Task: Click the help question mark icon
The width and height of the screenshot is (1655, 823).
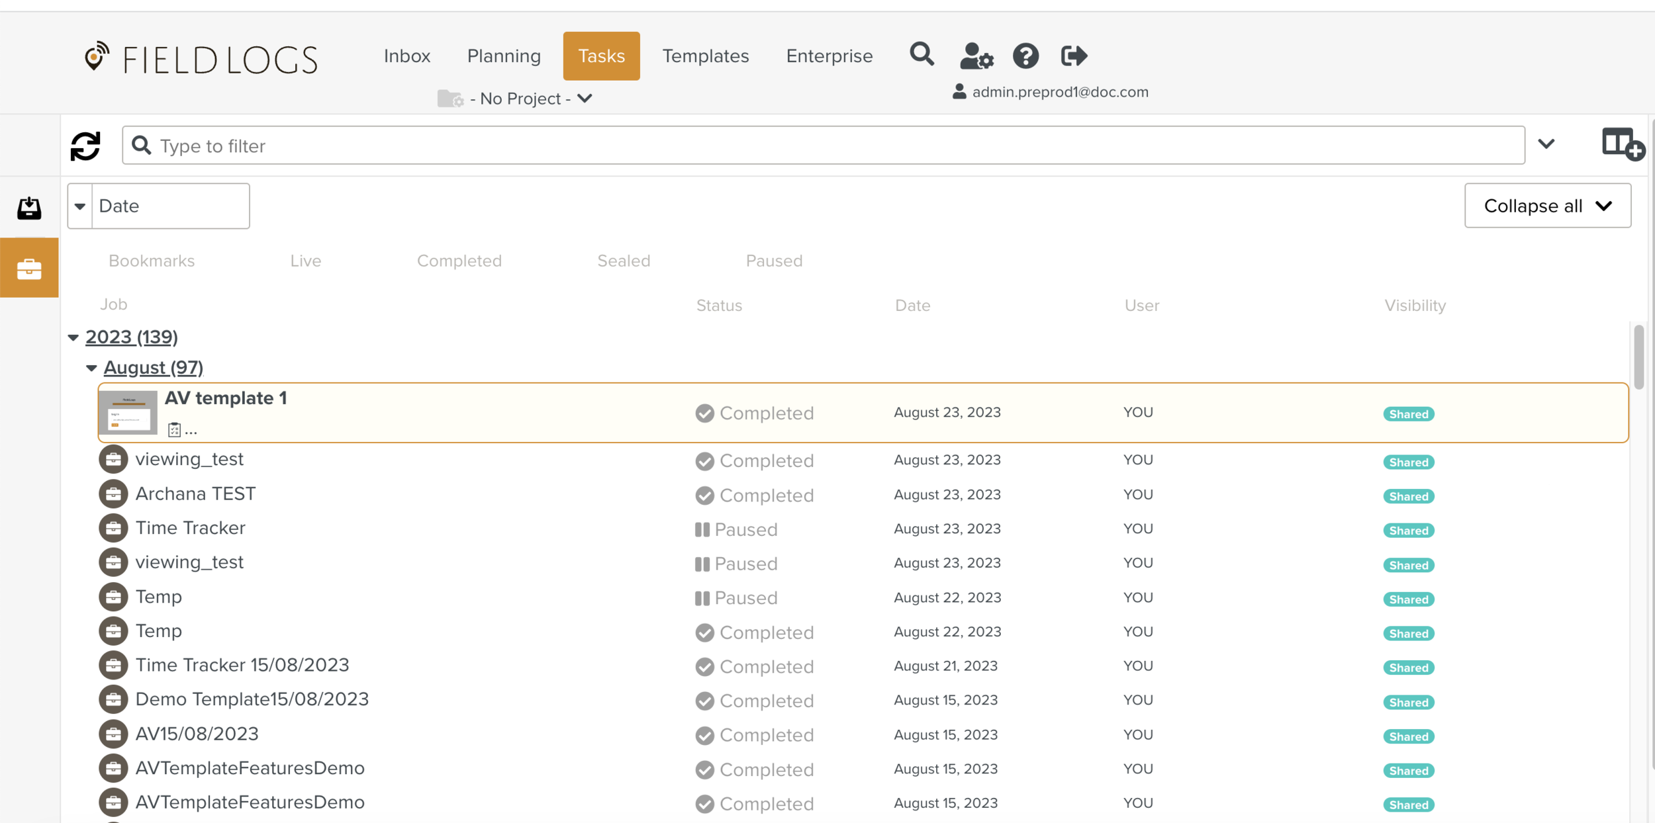Action: 1025,56
